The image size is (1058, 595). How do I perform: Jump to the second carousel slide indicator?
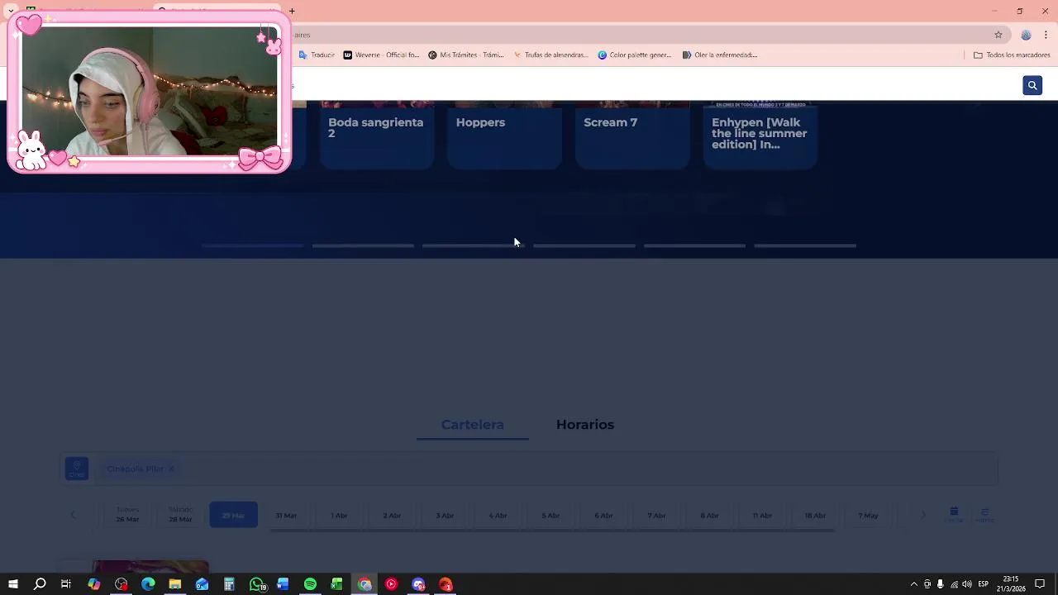[x=363, y=245]
